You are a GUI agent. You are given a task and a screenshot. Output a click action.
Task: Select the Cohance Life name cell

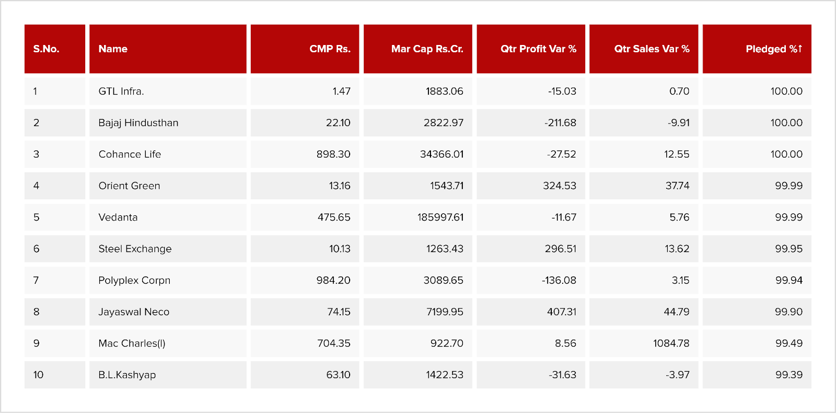click(x=130, y=154)
